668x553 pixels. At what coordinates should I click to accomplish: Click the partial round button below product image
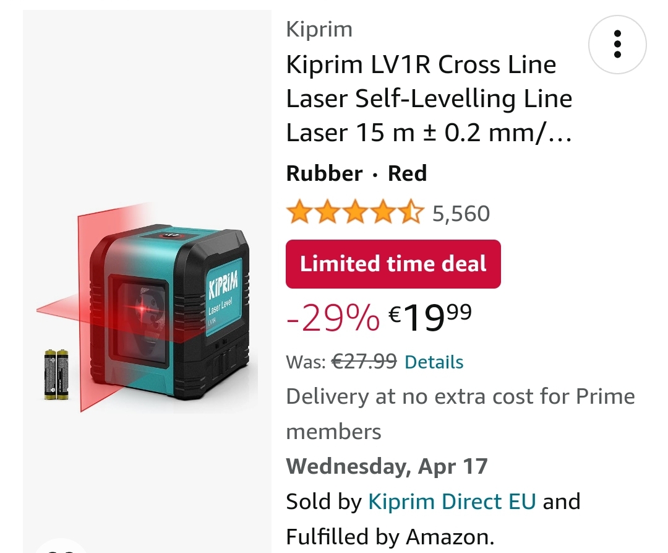[x=59, y=547]
